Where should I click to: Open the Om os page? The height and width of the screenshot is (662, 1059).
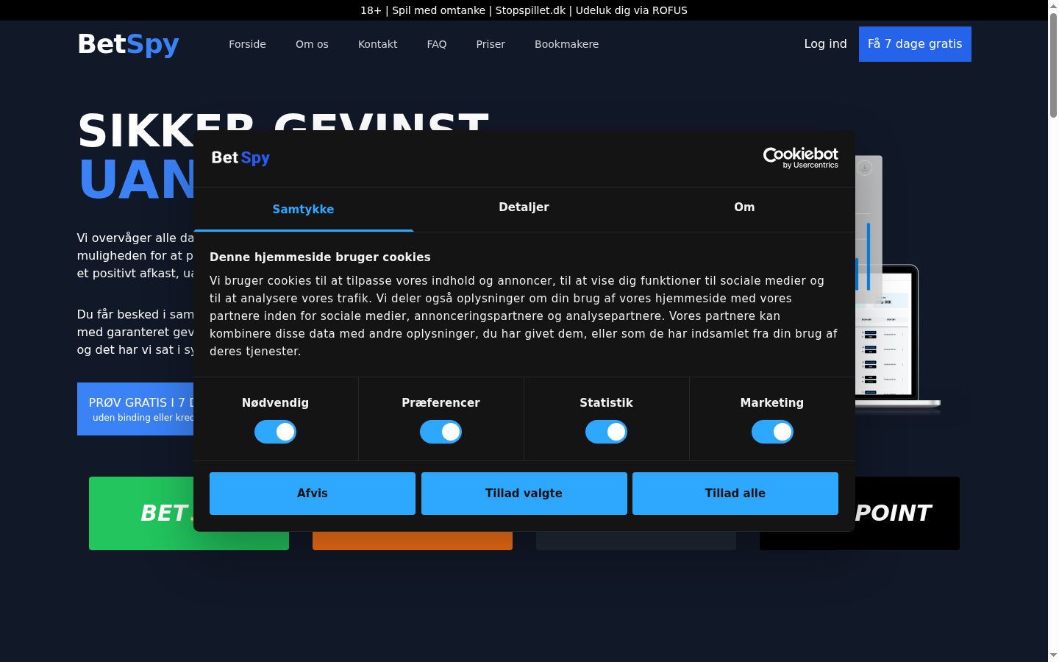click(x=312, y=44)
